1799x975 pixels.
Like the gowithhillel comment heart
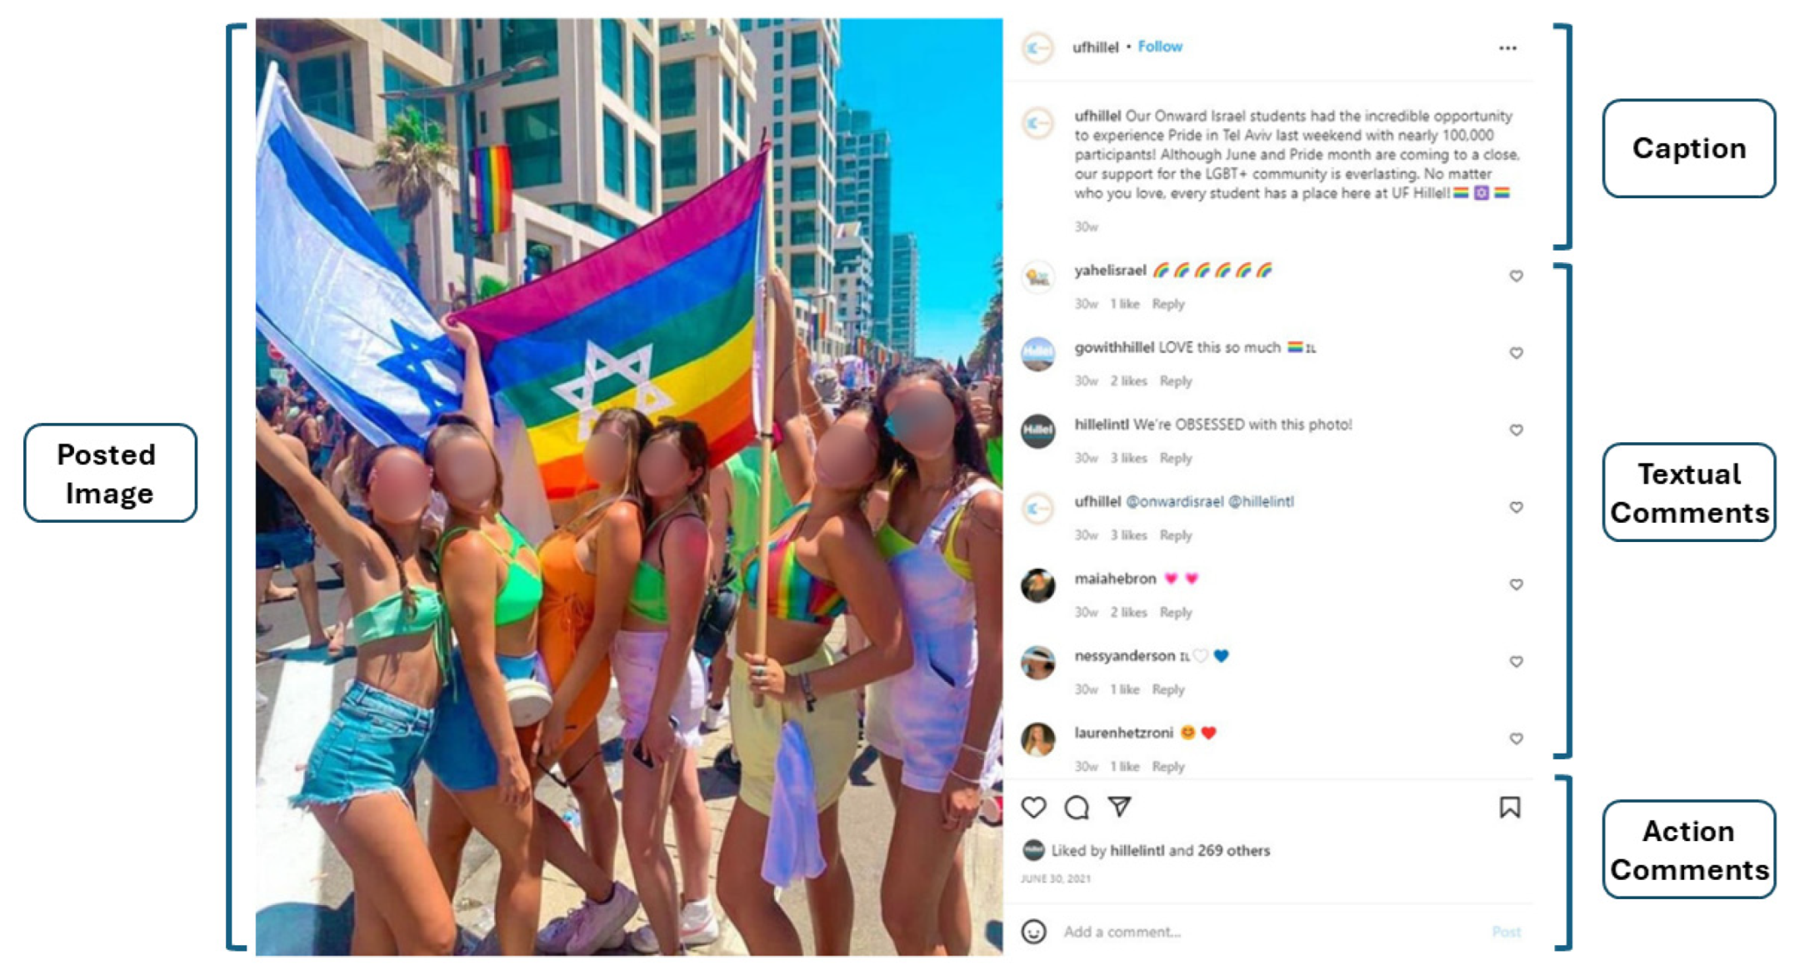click(x=1516, y=353)
